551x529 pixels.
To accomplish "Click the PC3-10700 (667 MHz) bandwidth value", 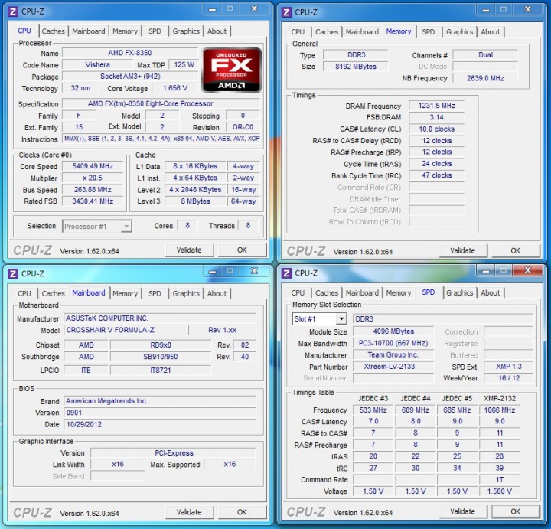I will pos(393,343).
